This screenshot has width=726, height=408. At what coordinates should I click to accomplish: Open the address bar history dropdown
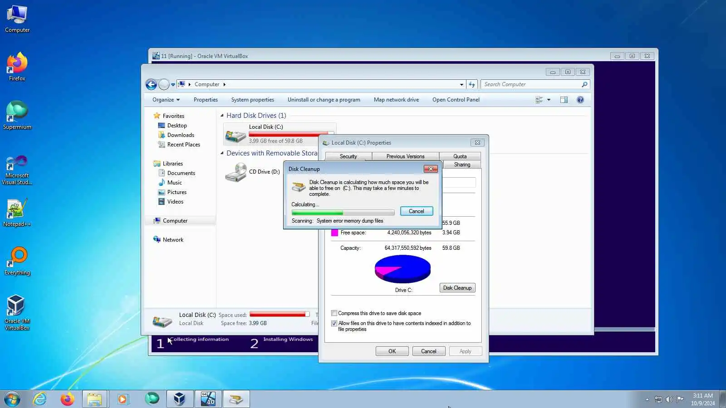pos(461,84)
